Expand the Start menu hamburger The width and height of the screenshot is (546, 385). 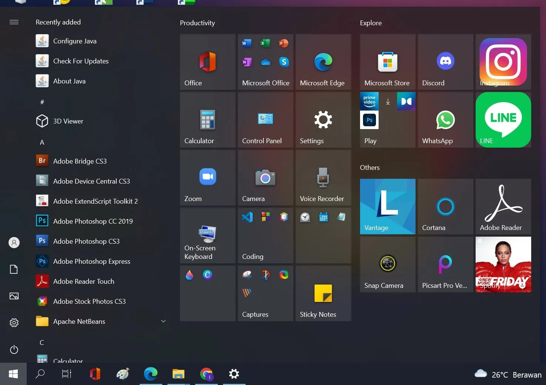point(14,22)
